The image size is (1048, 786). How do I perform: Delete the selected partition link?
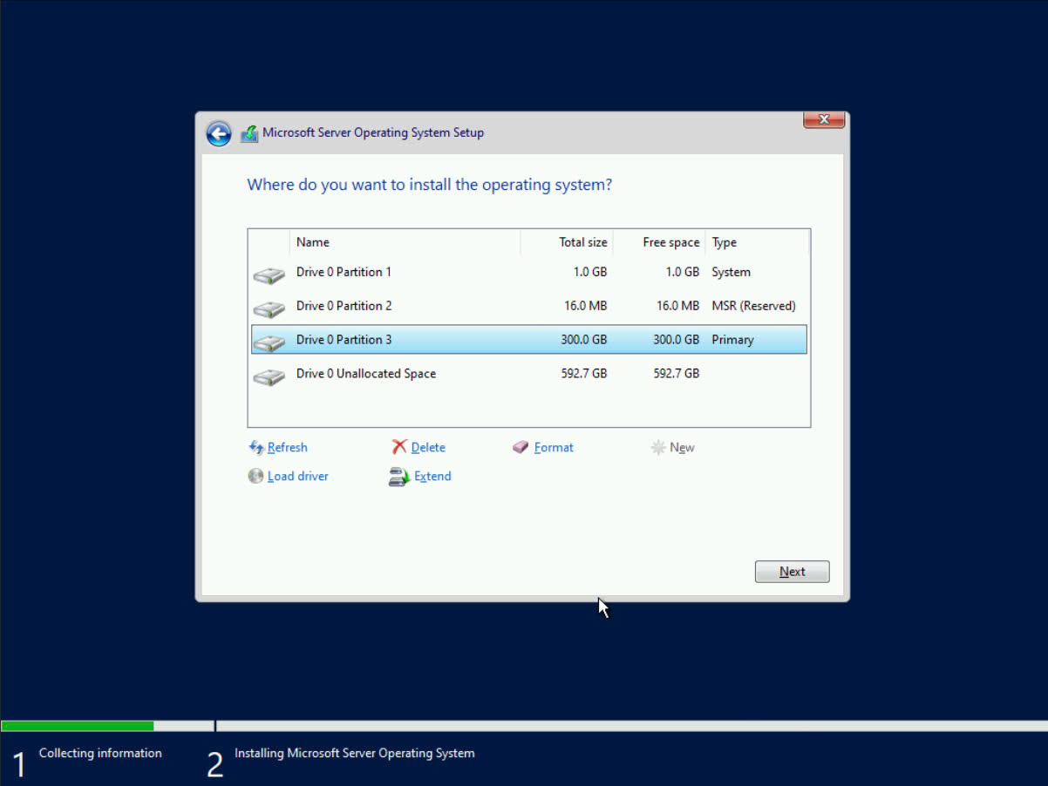pyautogui.click(x=428, y=447)
